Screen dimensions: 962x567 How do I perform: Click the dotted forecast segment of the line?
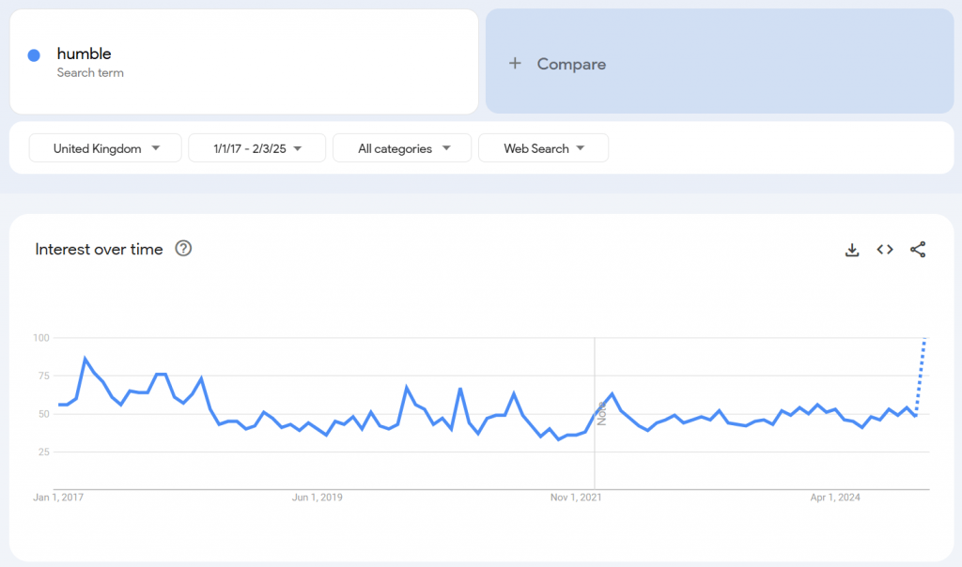click(x=922, y=375)
